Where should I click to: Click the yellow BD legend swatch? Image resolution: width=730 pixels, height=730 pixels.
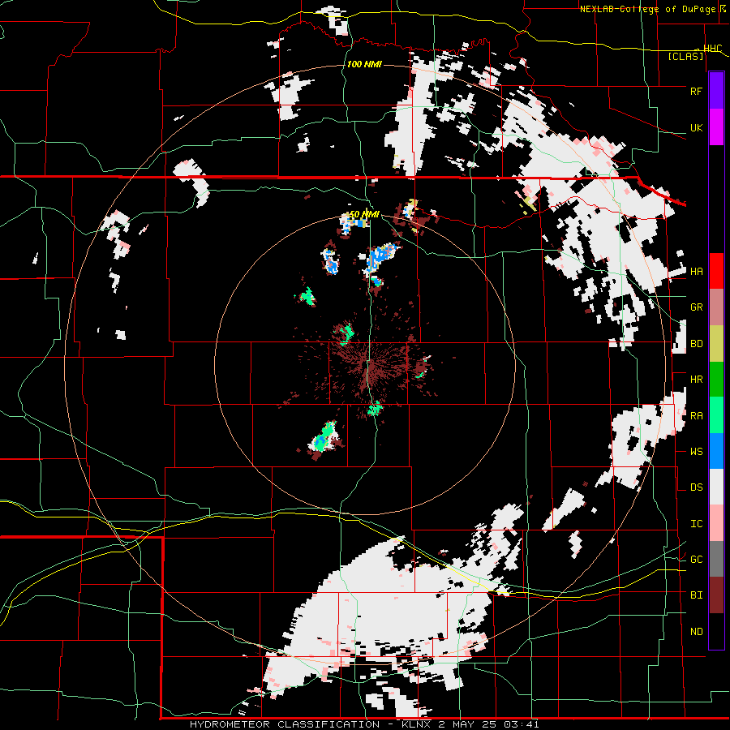(716, 344)
